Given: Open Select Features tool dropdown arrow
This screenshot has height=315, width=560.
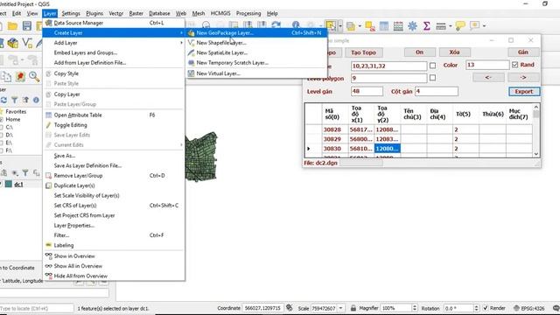Looking at the screenshot, I should point(340,25).
